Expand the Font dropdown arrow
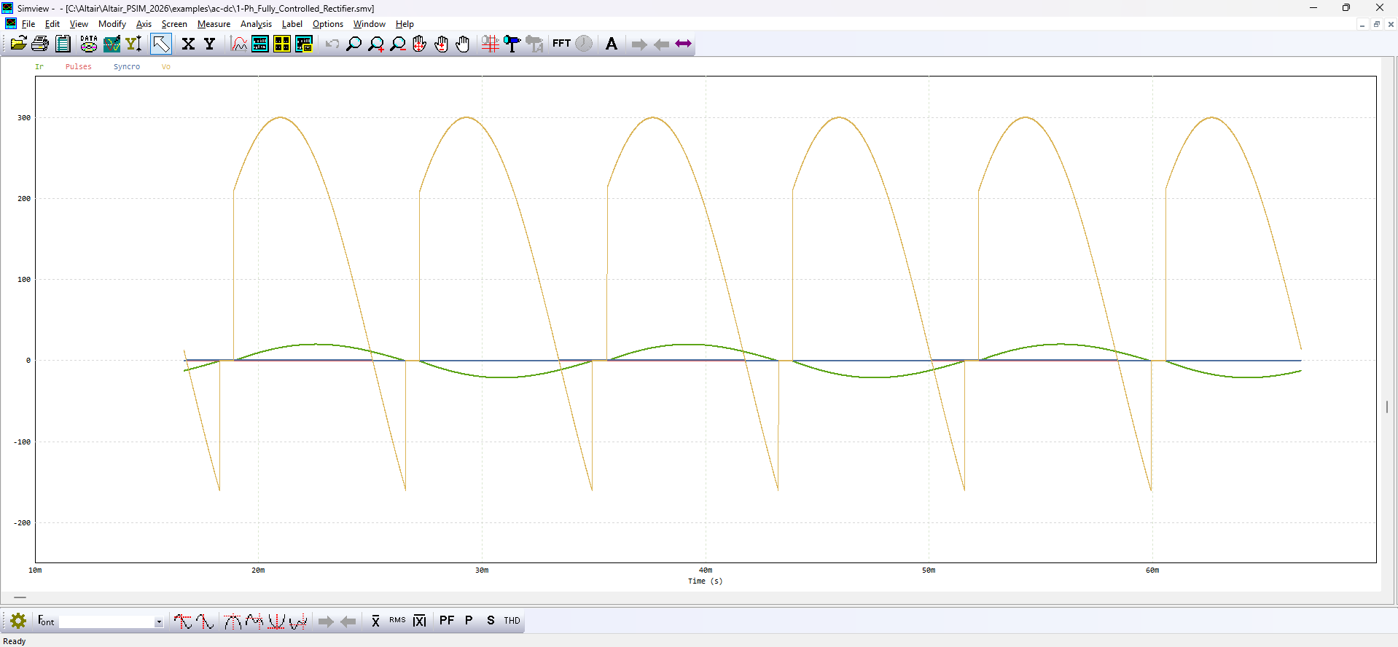 (x=158, y=622)
